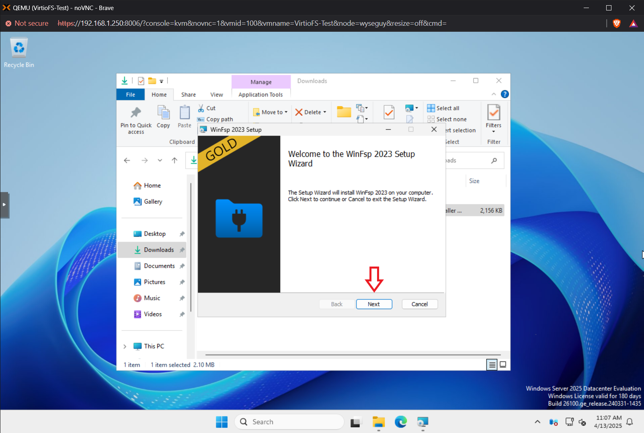Switch to details view toggle in status bar
This screenshot has height=433, width=644.
click(x=492, y=365)
